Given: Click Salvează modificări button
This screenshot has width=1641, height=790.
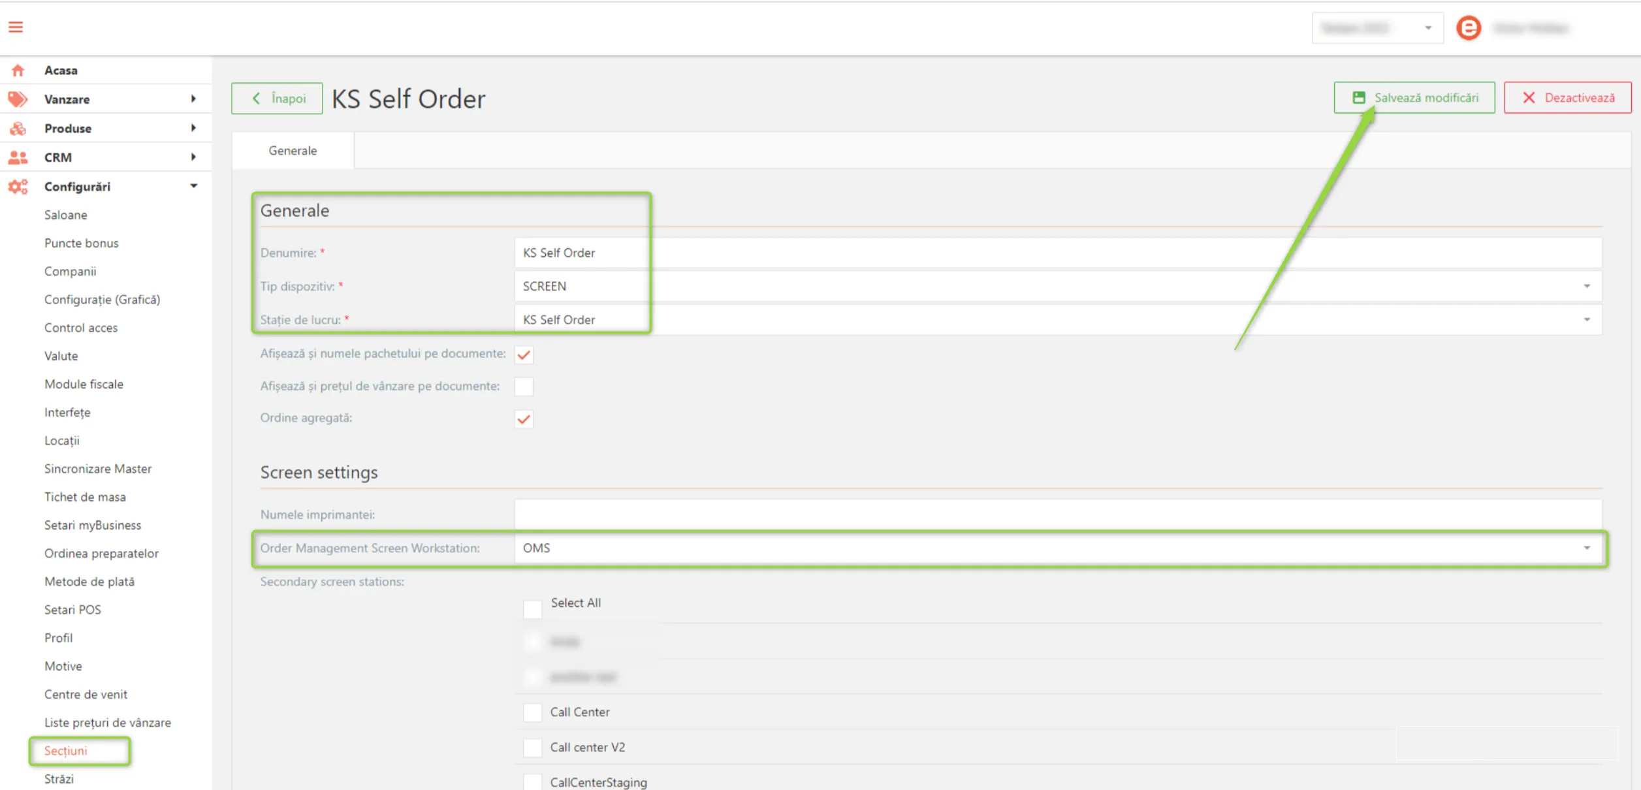Looking at the screenshot, I should point(1414,97).
